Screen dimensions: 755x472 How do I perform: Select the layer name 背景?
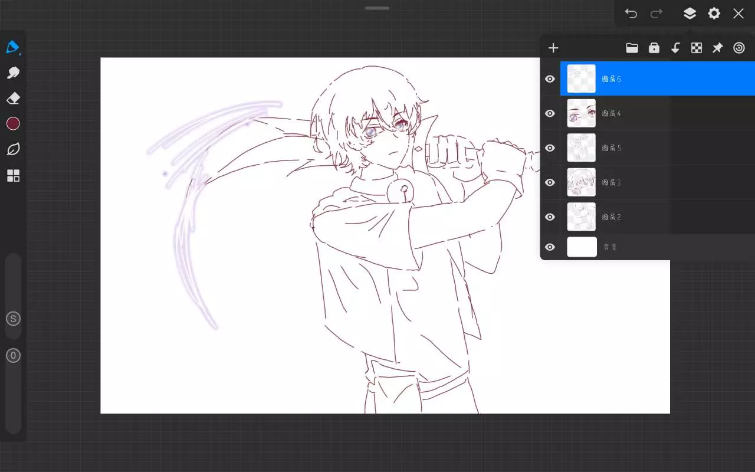609,247
